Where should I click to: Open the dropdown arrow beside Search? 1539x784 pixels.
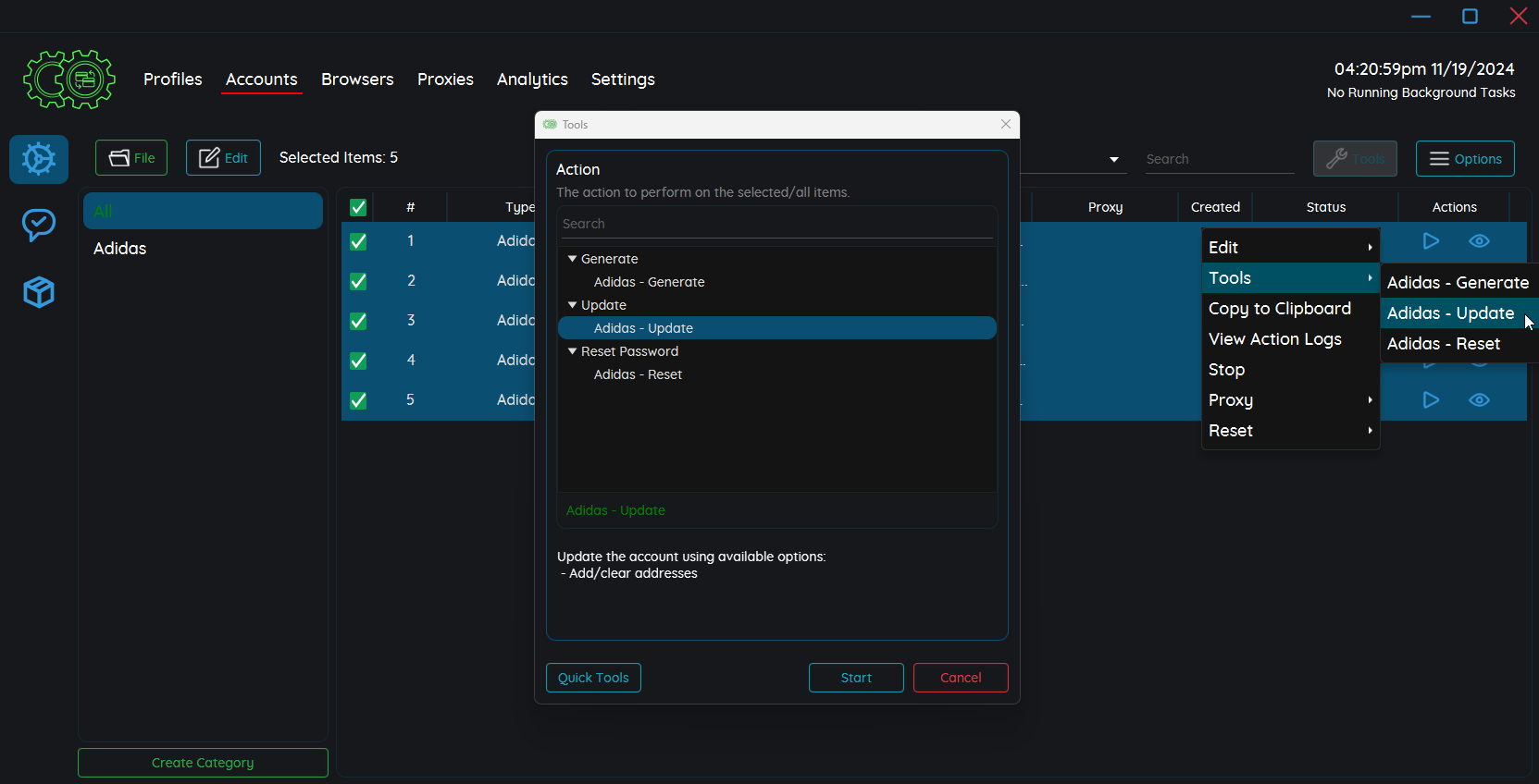coord(1114,160)
